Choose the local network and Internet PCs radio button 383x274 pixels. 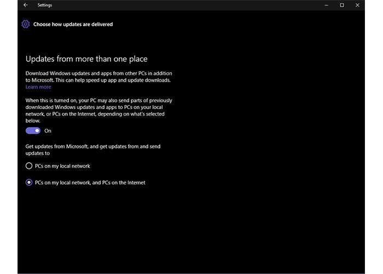pyautogui.click(x=29, y=182)
